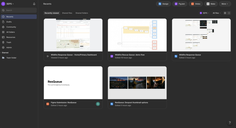Viewport: 236px width, 128px height.
Task: Open Figma Submission: ResQueue thumbnail
Action: pos(73,83)
